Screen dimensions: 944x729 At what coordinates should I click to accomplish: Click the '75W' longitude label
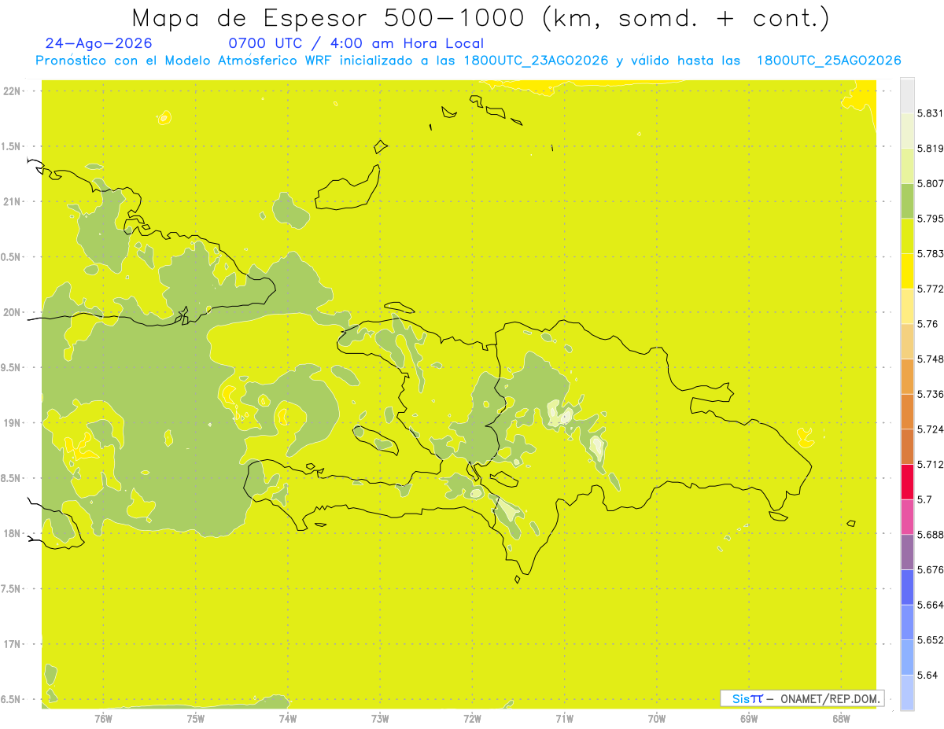click(x=196, y=719)
